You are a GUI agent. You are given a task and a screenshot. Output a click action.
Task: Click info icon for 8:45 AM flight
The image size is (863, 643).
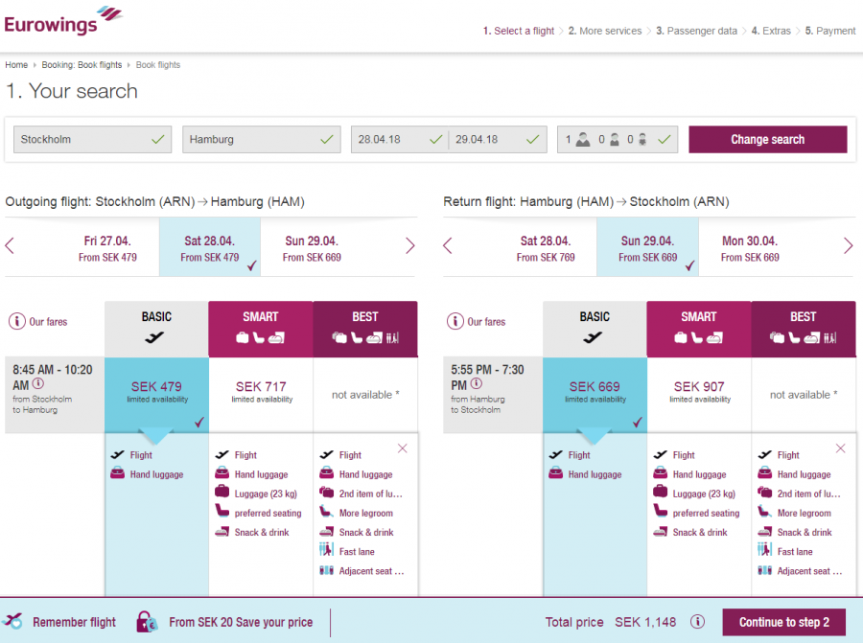(x=37, y=383)
